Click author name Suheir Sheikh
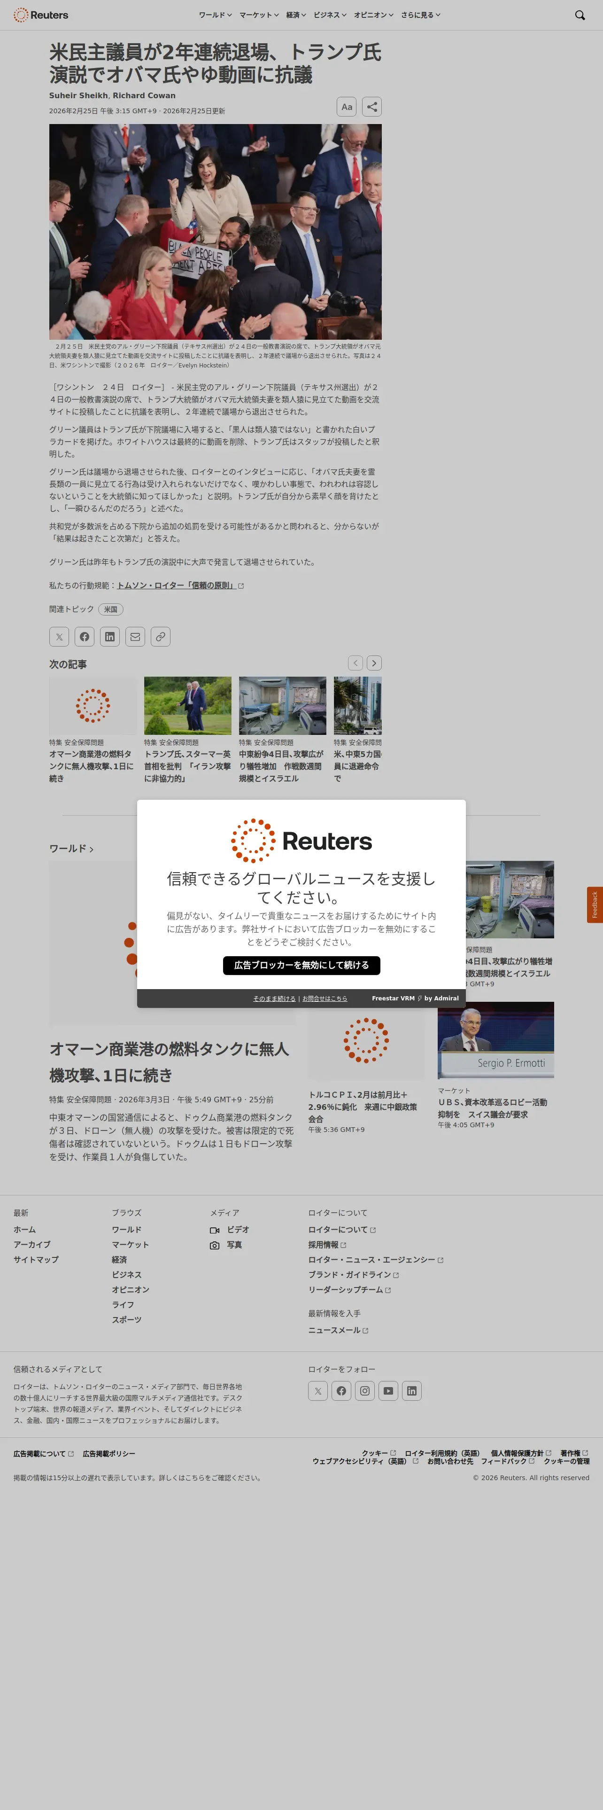 pyautogui.click(x=78, y=95)
